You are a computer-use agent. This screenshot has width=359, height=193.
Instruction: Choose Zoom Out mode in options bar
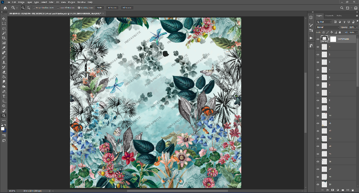(28, 8)
